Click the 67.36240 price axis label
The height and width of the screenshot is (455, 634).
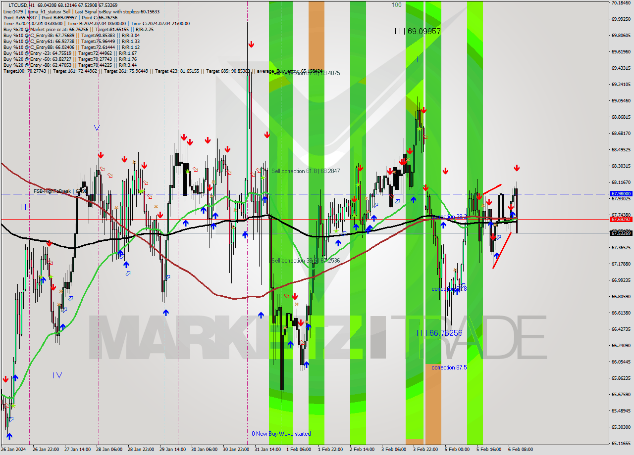(621, 248)
